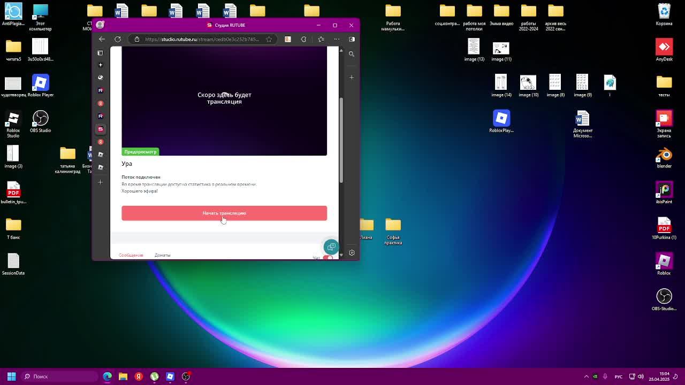The image size is (685, 385).
Task: Add a new tab in vertical tab bar
Action: click(100, 182)
